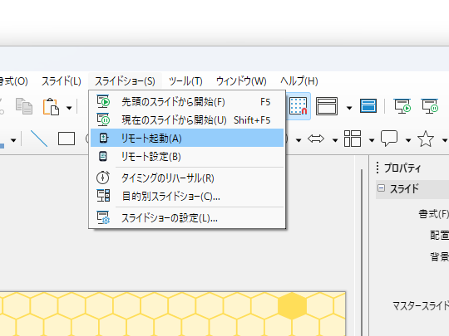Open the 書式(O) menu
Screen dimensions: 449x336
(x=14, y=81)
